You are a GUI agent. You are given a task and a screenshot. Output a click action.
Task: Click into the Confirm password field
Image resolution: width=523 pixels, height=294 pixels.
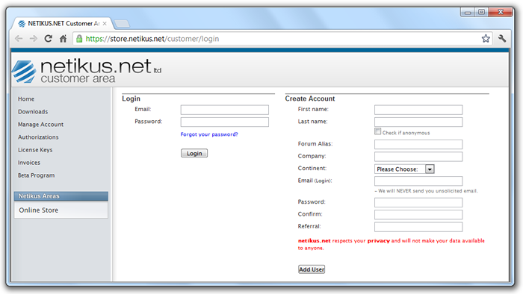point(418,214)
